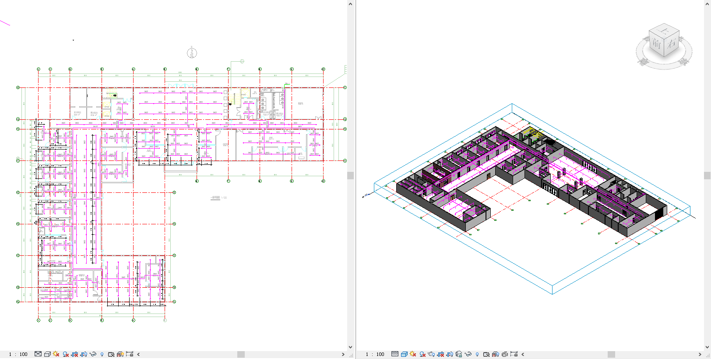Image resolution: width=711 pixels, height=359 pixels.
Task: Toggle shadows in floor plan view bar
Action: pos(66,354)
